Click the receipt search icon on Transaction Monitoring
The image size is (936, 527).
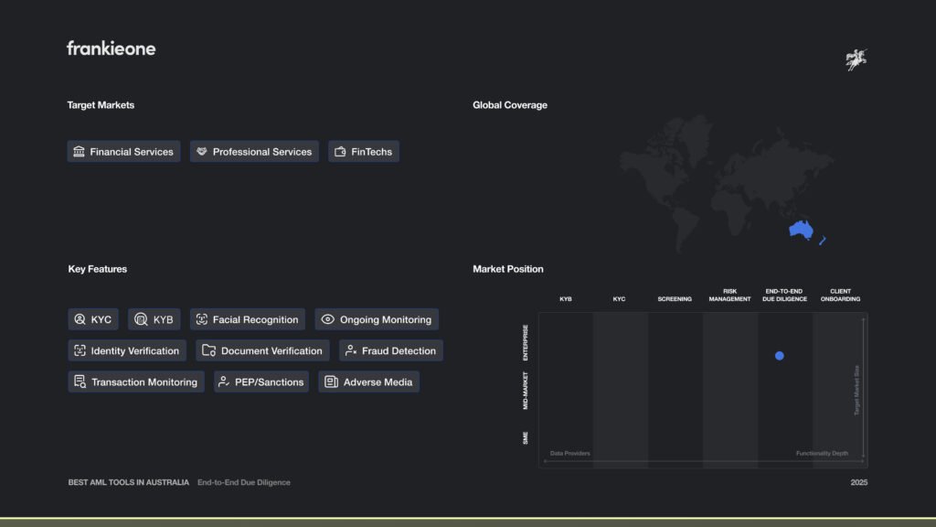[x=80, y=382]
